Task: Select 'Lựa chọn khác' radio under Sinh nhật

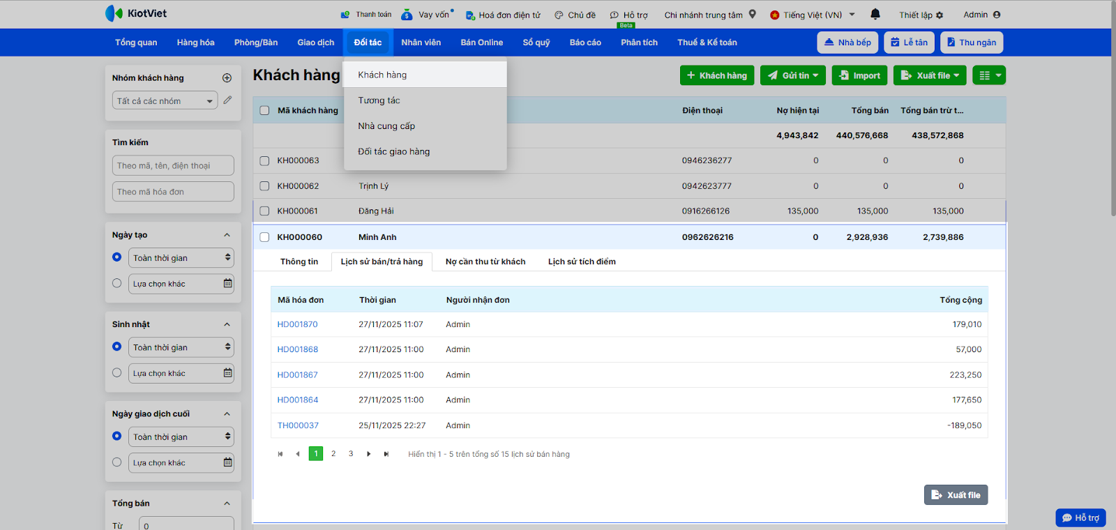Action: 117,372
